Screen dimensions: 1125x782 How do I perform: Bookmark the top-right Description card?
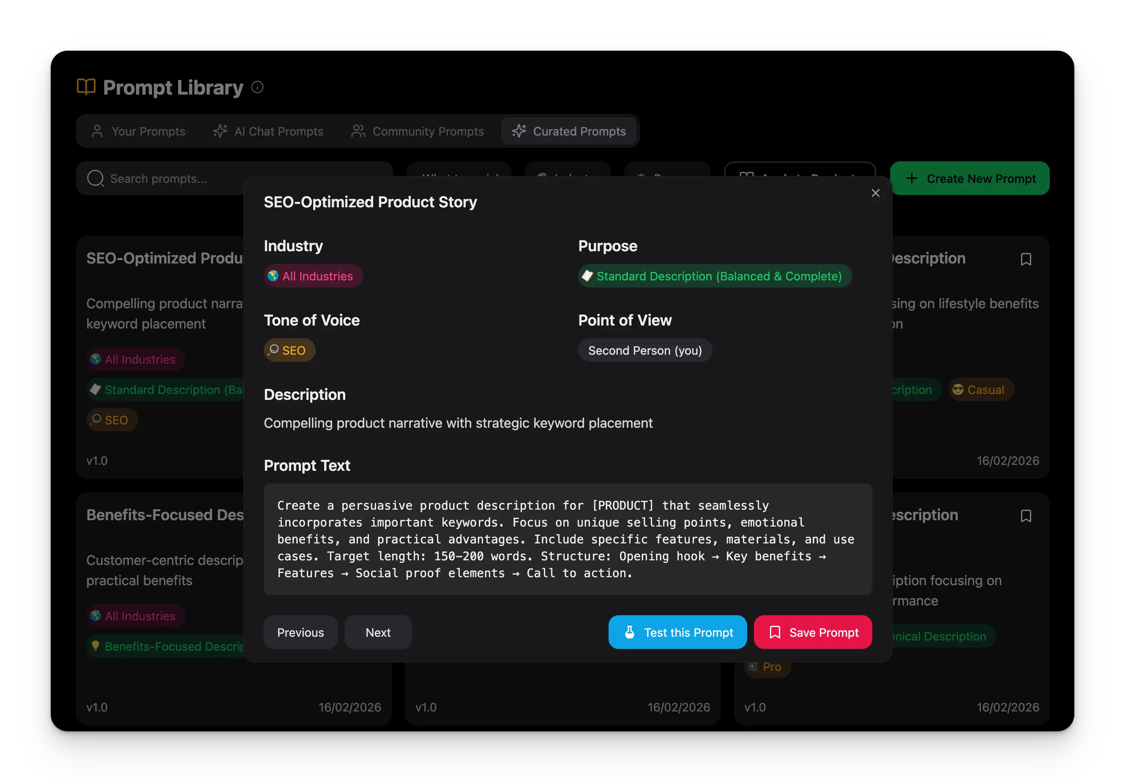pos(1027,259)
